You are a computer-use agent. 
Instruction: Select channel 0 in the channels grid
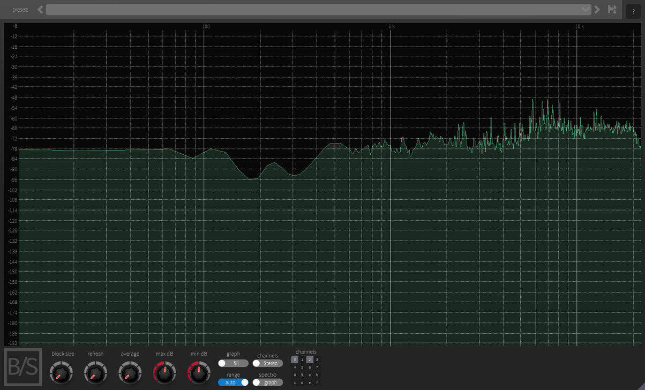(295, 359)
